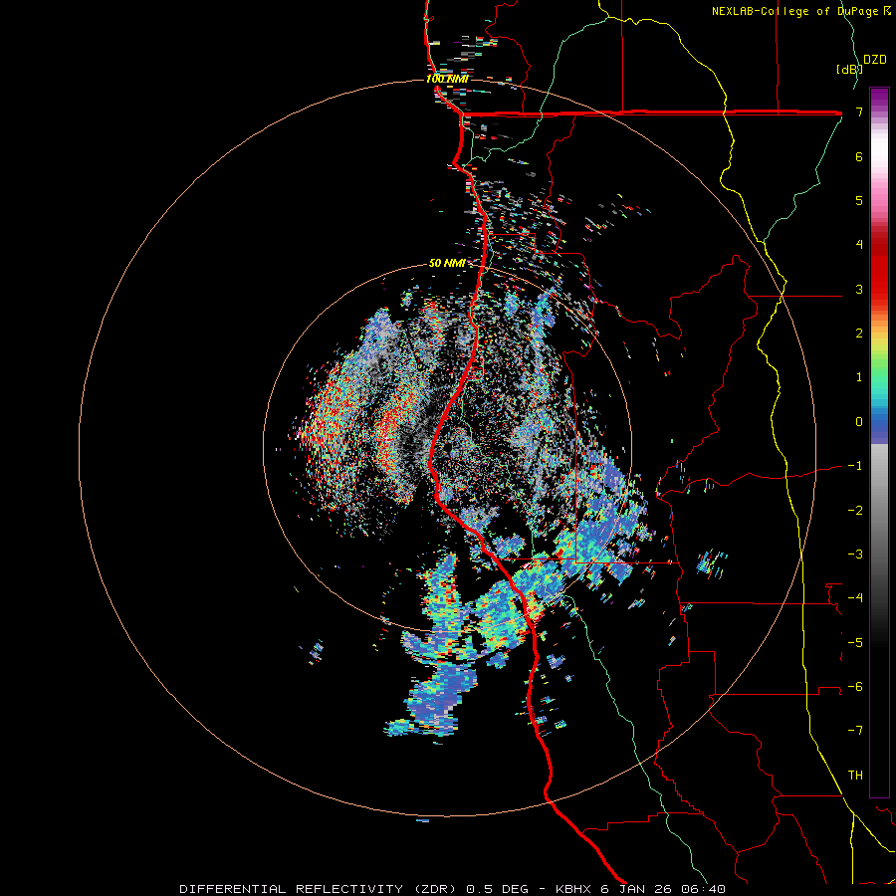The height and width of the screenshot is (896, 896).
Task: Click the 100 NMI range ring label
Action: coord(447,79)
